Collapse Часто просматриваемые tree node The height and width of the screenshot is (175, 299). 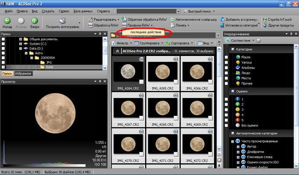[232, 141]
